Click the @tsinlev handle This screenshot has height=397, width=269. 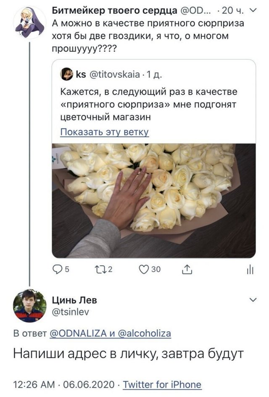coord(70,312)
